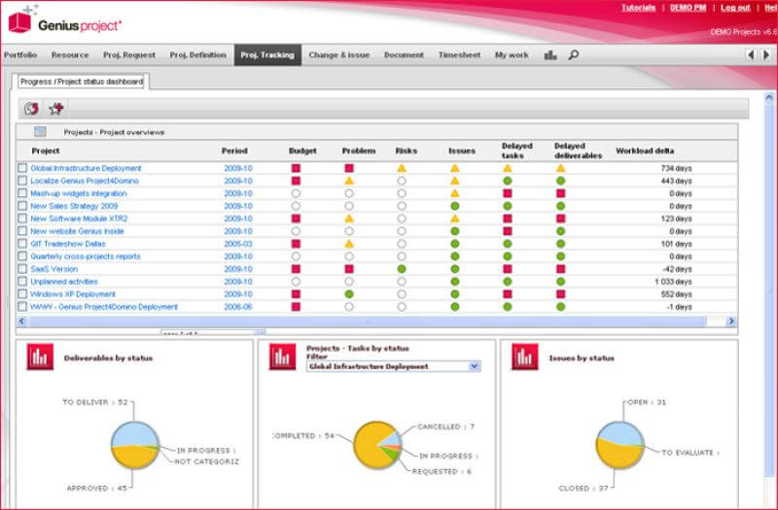The image size is (778, 510).
Task: Open the bar chart reports icon in navigation
Action: (x=550, y=55)
